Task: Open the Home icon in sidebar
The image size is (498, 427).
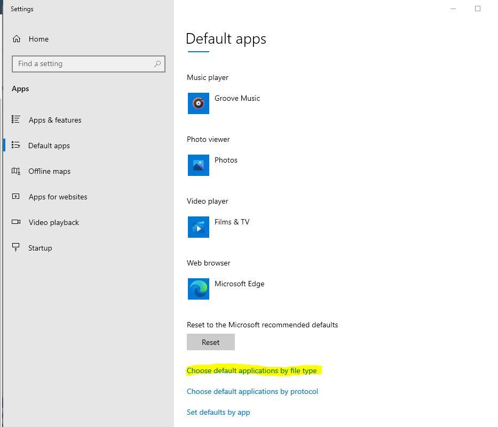Action: pos(17,39)
